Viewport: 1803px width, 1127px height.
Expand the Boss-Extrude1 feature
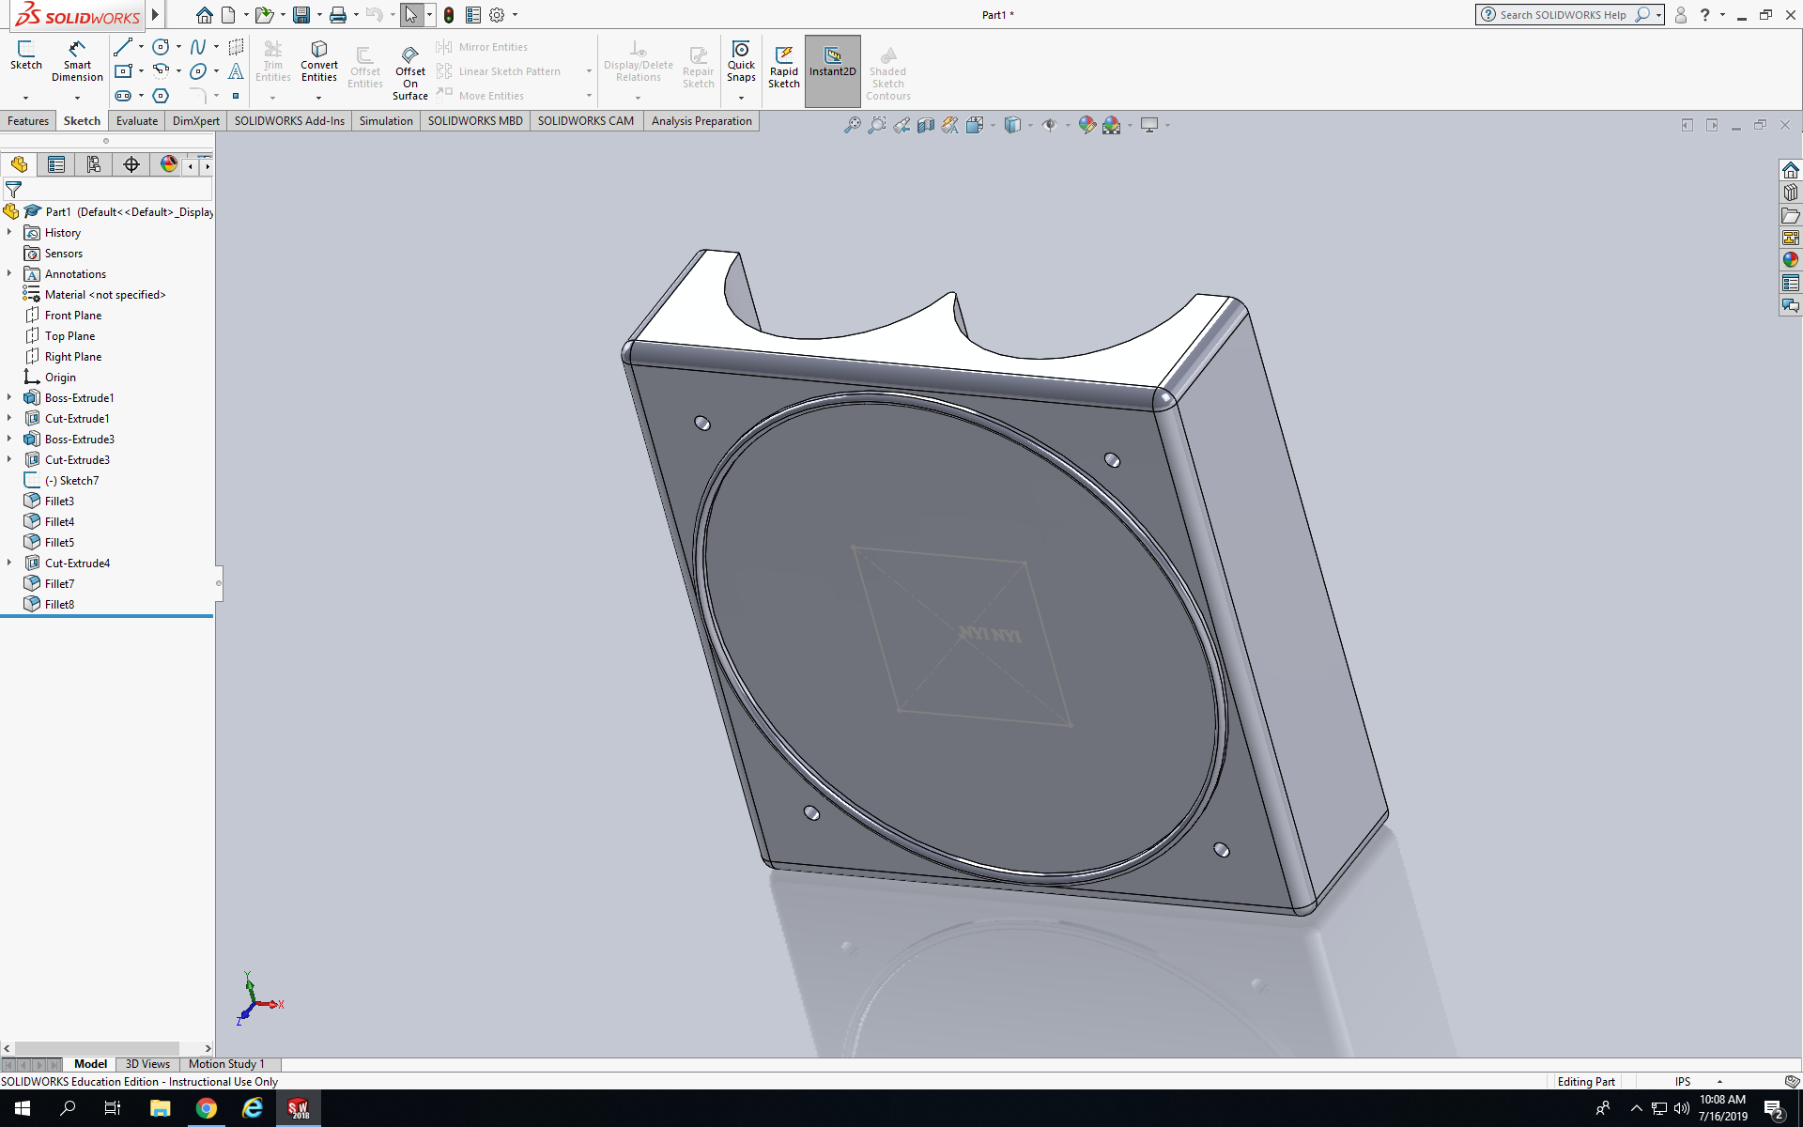click(x=9, y=398)
